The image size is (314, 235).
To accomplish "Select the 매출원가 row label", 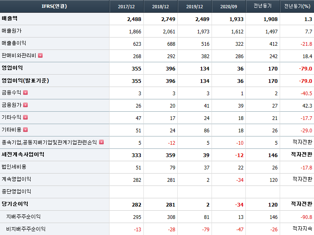I will pos(12,31).
